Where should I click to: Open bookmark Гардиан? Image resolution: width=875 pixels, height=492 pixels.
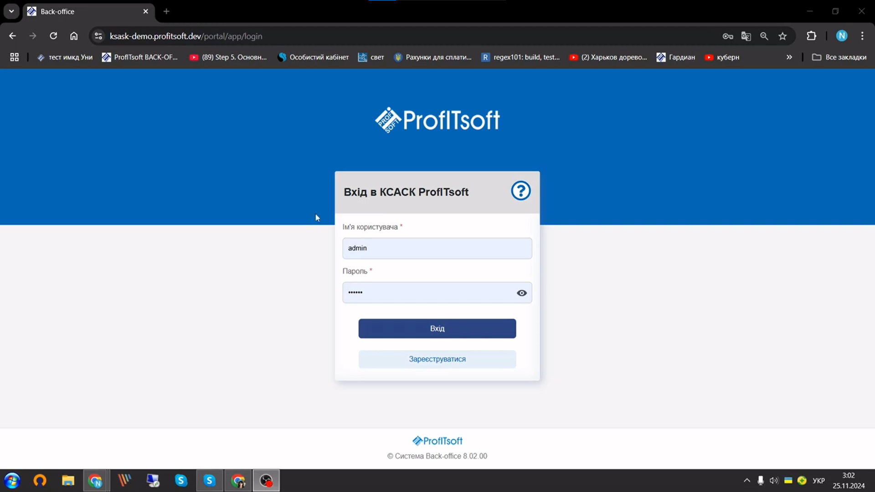point(676,57)
